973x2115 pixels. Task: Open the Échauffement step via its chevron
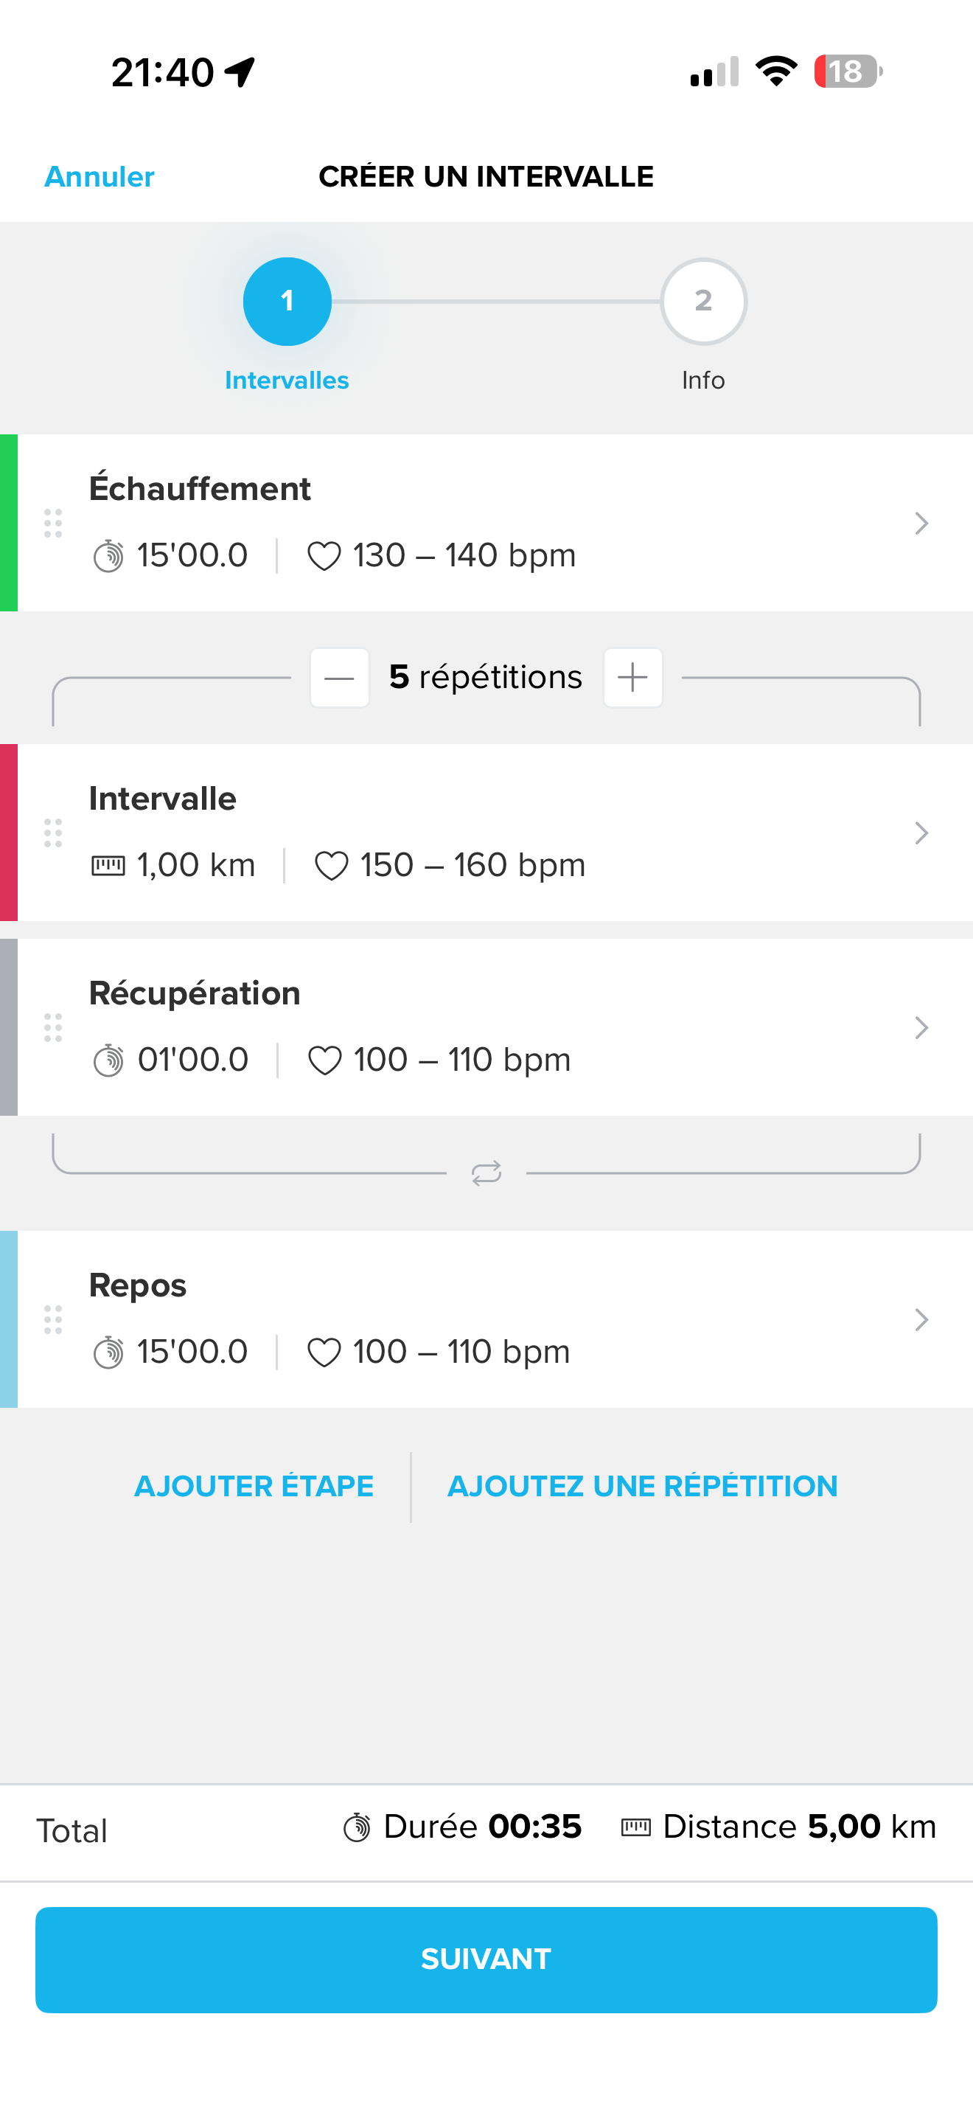tap(921, 523)
